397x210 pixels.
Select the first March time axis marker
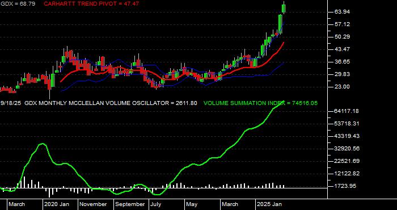click(16, 204)
